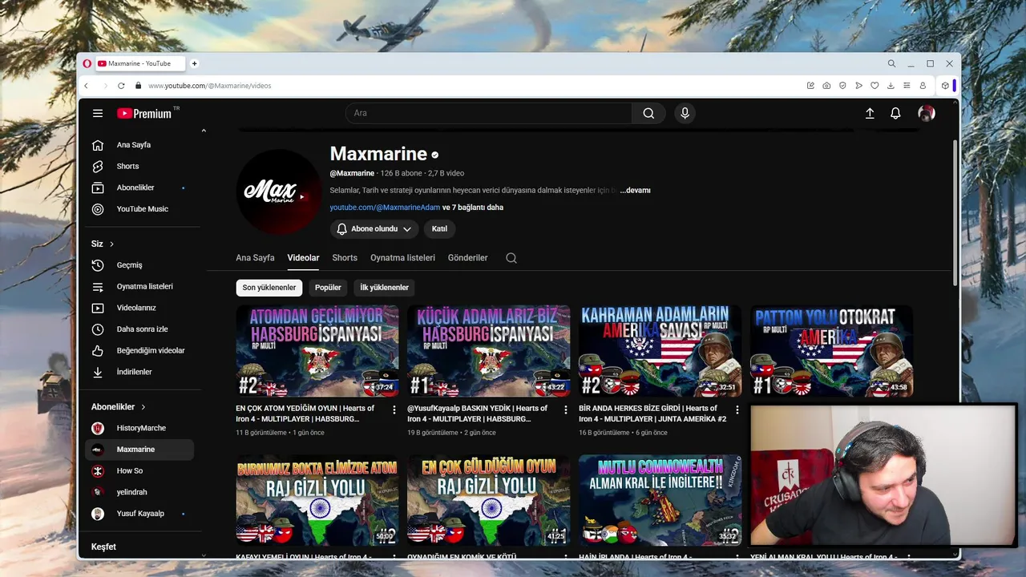The width and height of the screenshot is (1026, 577).
Task: Click the Opera browser logo menu
Action: click(x=87, y=63)
